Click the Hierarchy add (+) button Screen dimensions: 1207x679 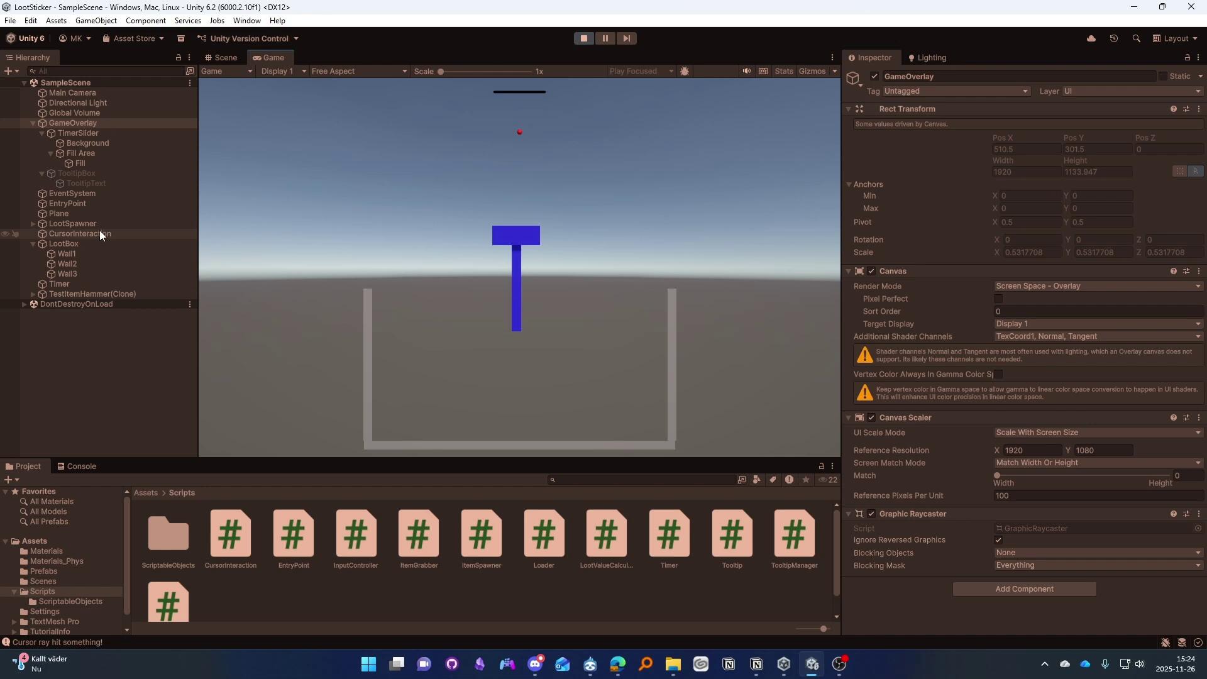click(11, 71)
